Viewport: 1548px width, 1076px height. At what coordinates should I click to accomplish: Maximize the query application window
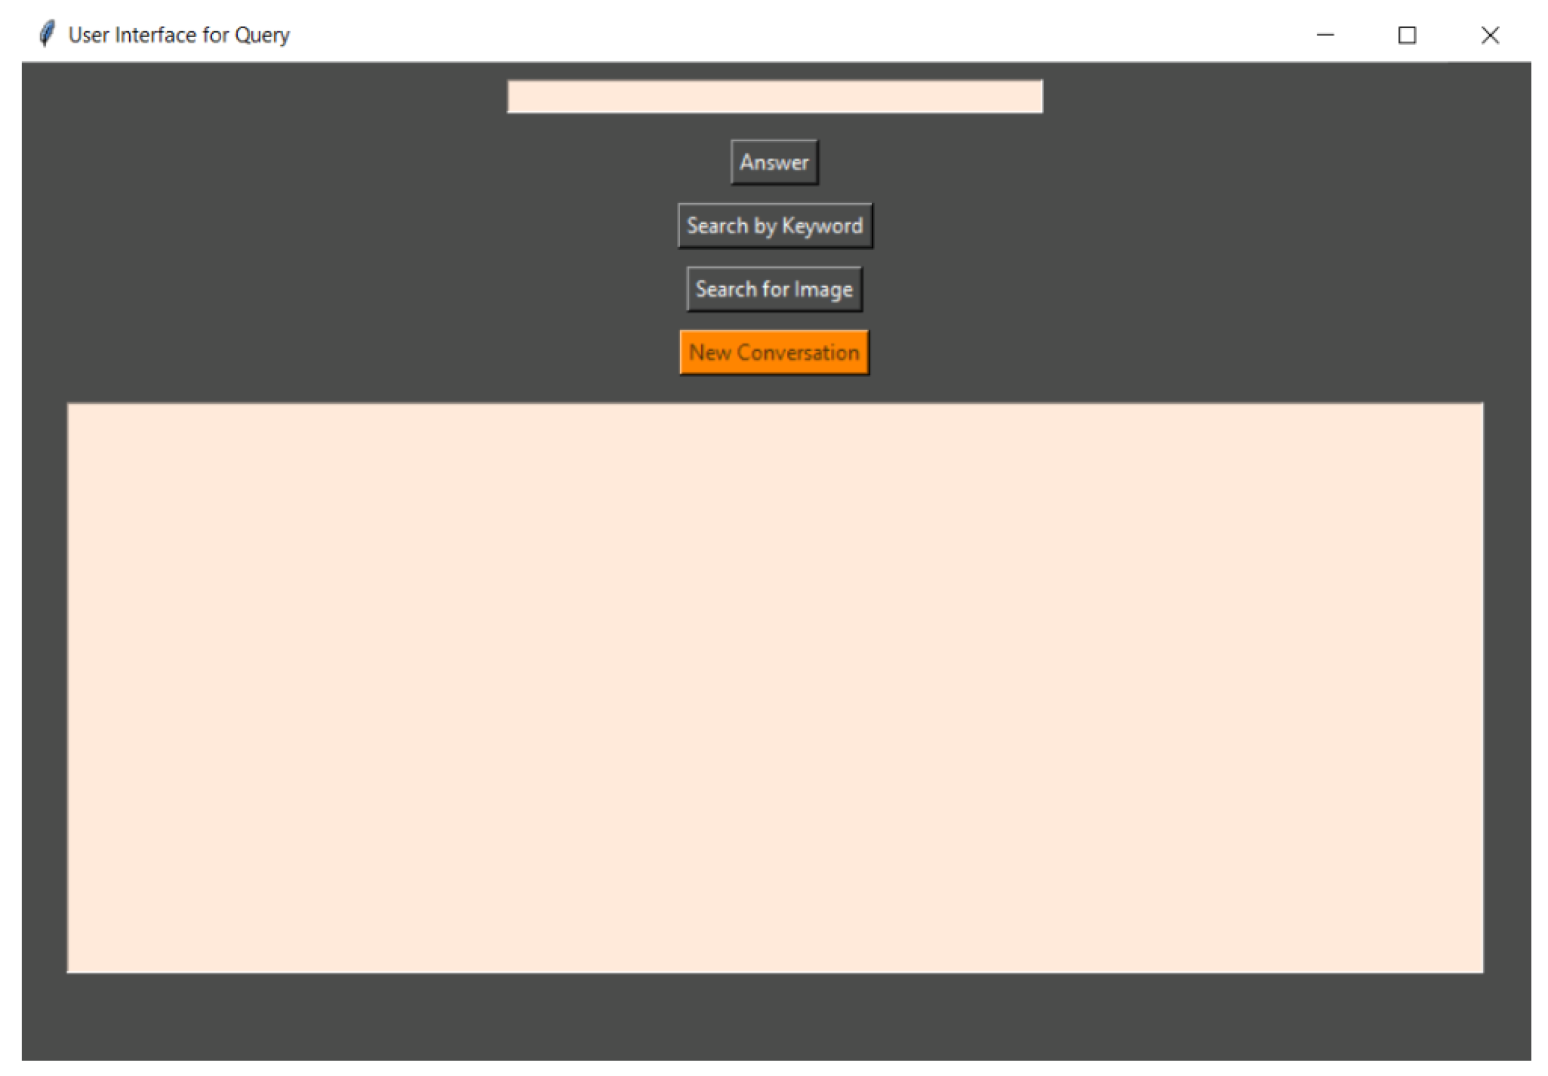pyautogui.click(x=1407, y=35)
